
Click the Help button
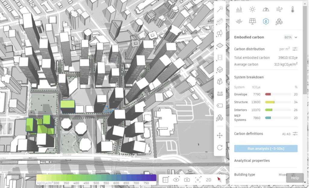(x=295, y=178)
